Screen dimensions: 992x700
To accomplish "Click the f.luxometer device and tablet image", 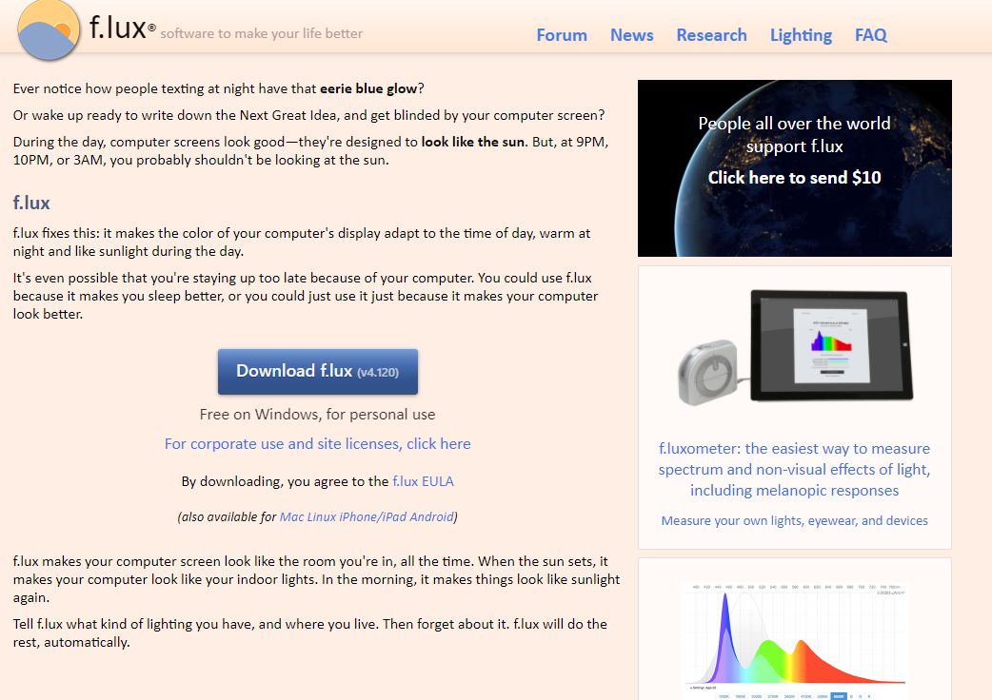I will 795,347.
